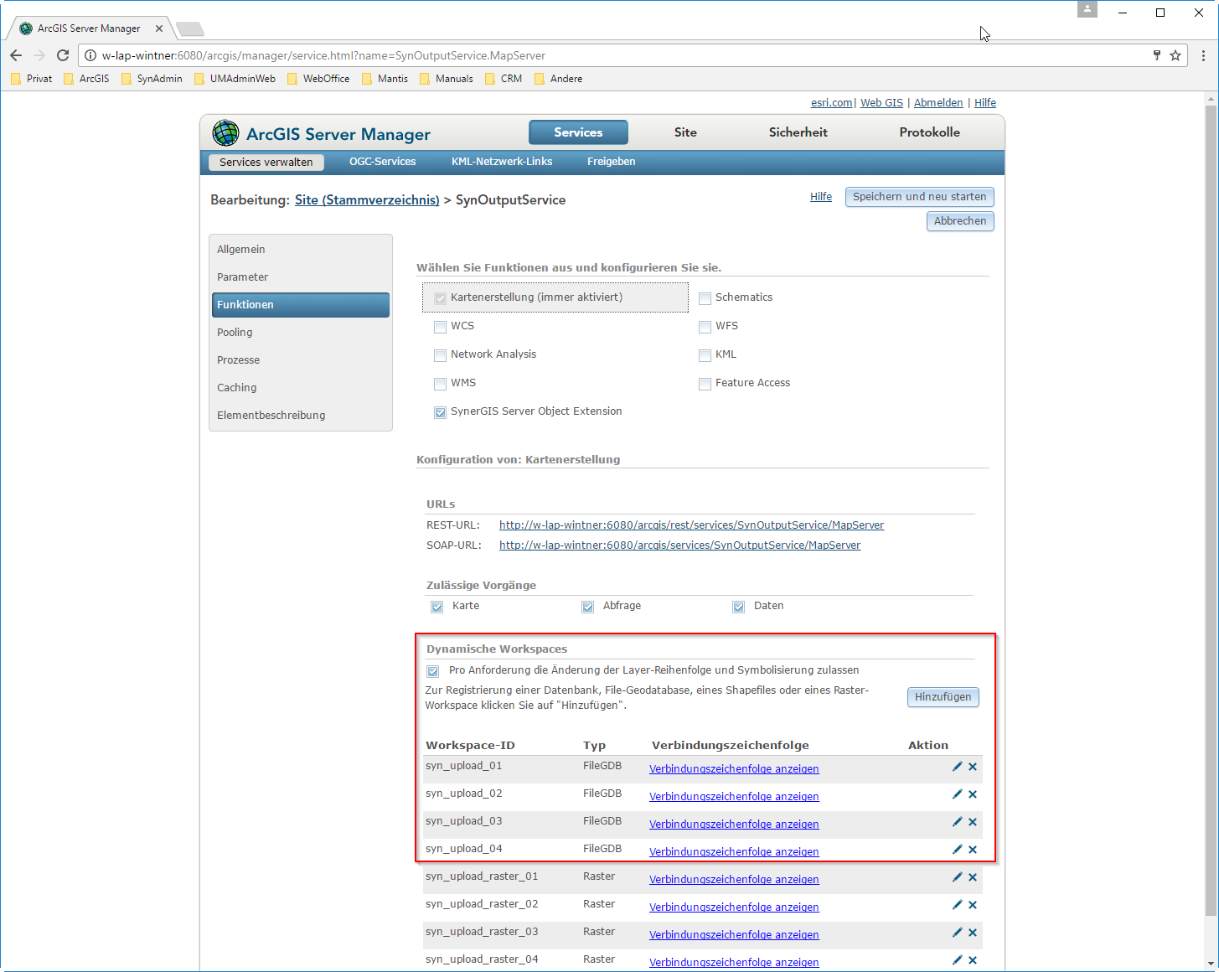This screenshot has height=972, width=1219.
Task: Switch to the Sicherheit tab
Action: click(797, 132)
